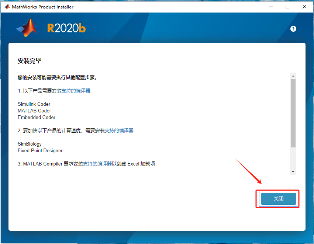Click the 关闭 button
Screen dimensions: 314x244
pos(278,199)
